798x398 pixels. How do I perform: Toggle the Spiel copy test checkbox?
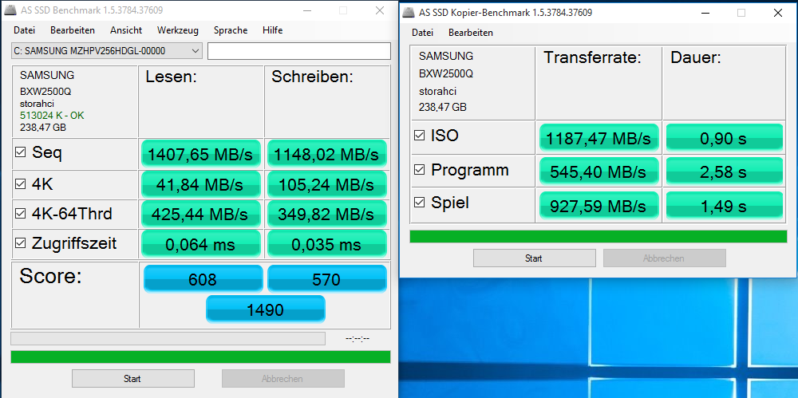(x=420, y=203)
